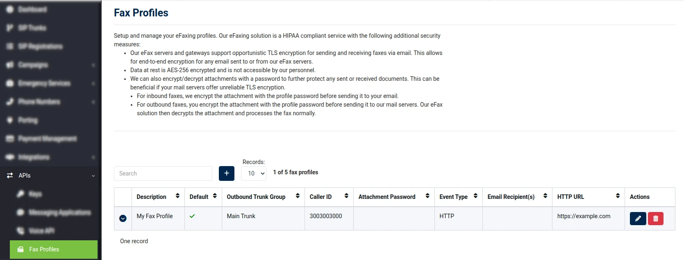This screenshot has height=260, width=684.
Task: Click the Messaging Applications chat icon
Action: (20, 212)
